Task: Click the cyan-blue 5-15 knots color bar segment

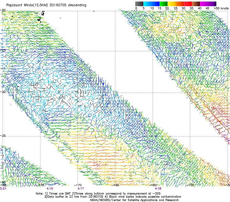Action: (151, 4)
